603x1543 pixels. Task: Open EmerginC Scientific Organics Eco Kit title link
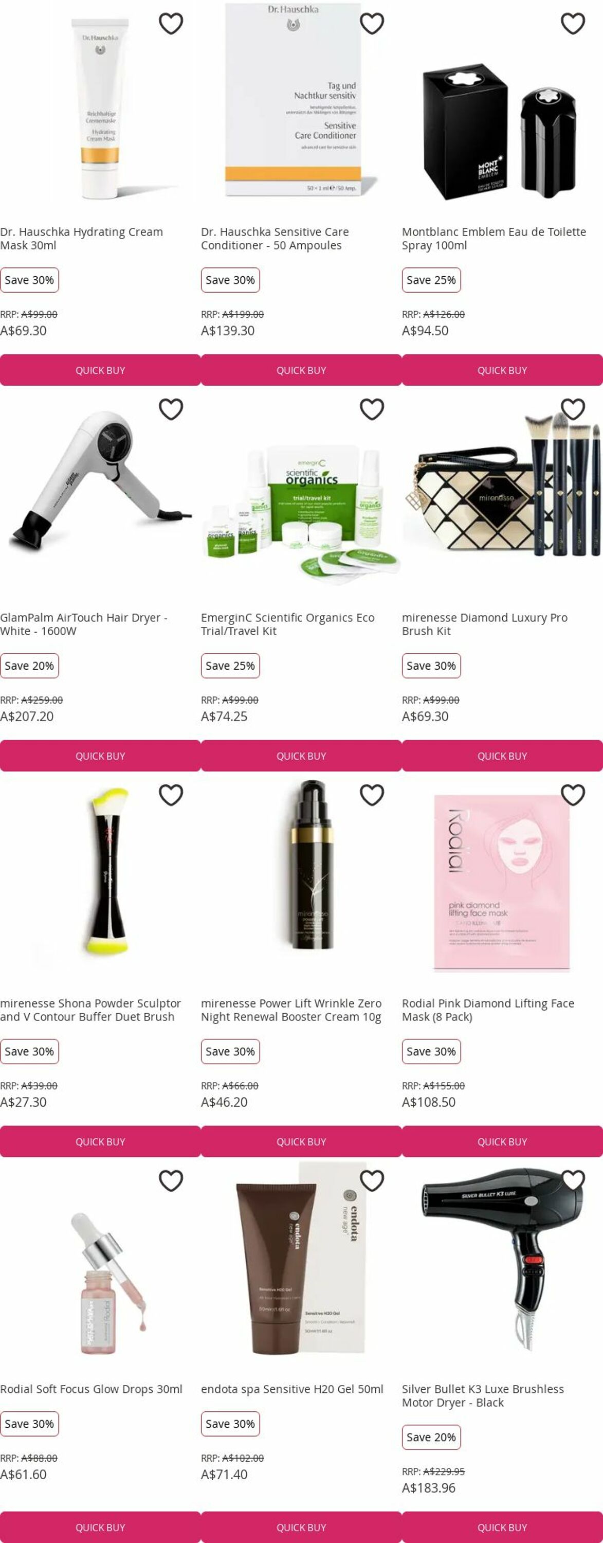tap(287, 624)
